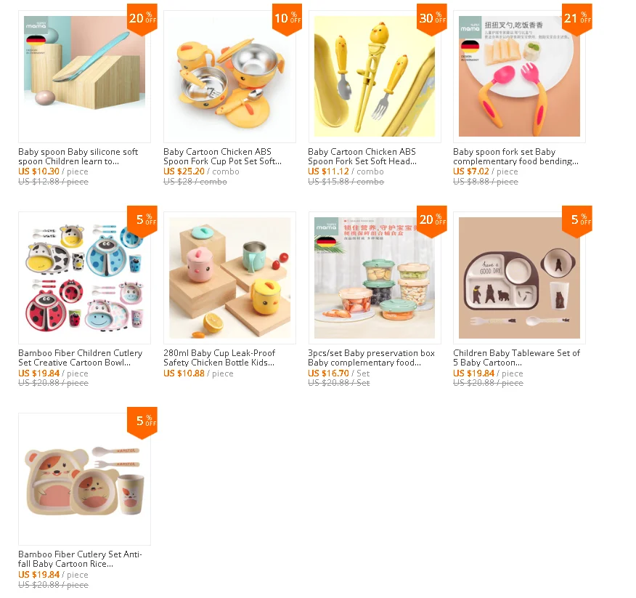
Task: Open the pink bending spoon and fork image
Action: 519,76
